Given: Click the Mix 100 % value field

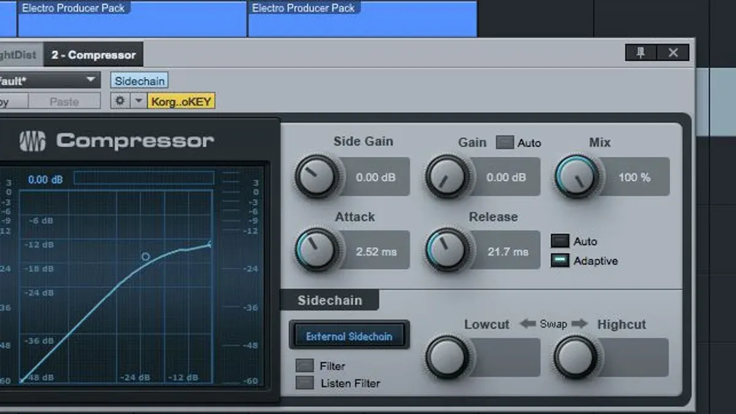Looking at the screenshot, I should (634, 177).
